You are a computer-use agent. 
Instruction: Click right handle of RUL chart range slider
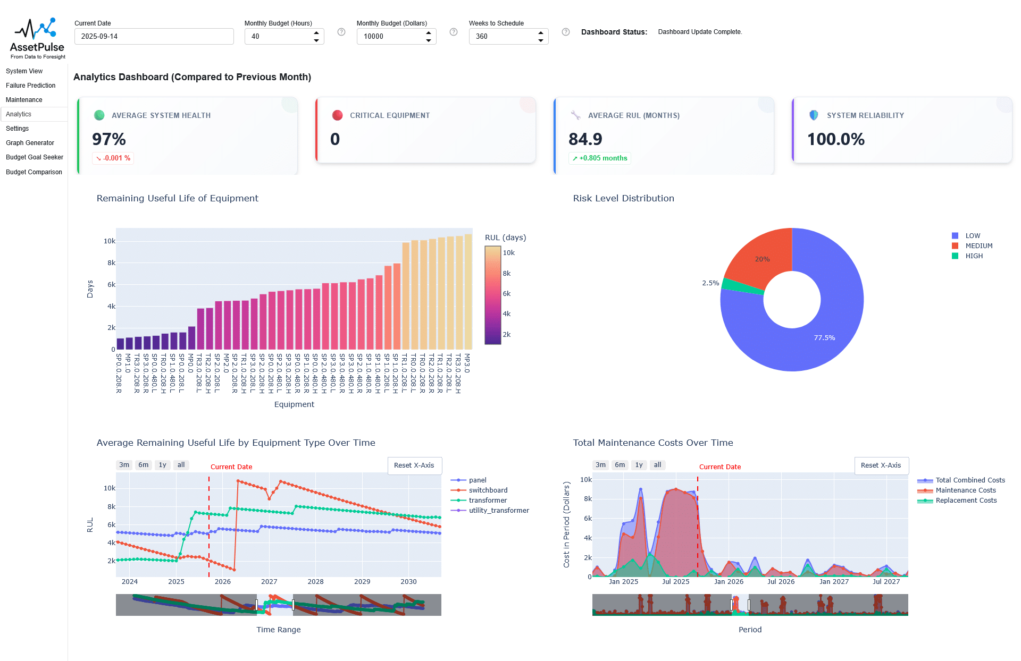[x=294, y=605]
